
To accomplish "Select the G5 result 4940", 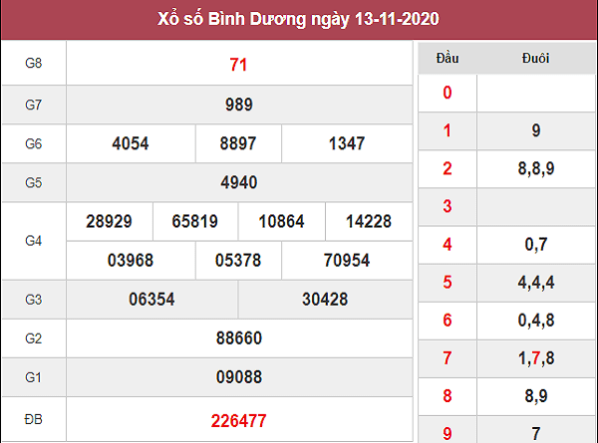I will (x=239, y=182).
